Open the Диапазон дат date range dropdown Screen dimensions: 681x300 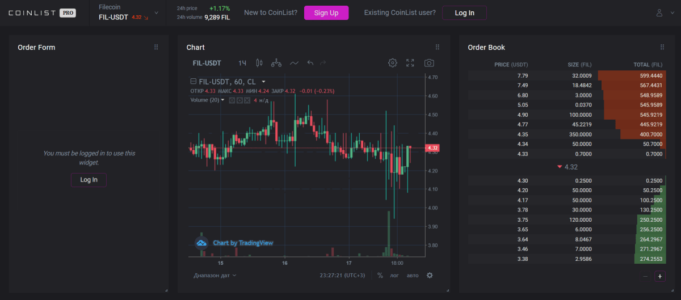point(215,276)
